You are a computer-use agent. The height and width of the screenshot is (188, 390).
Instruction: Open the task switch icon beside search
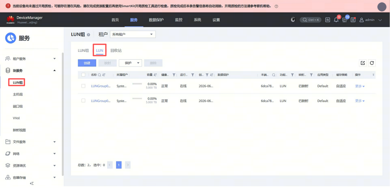(328, 20)
